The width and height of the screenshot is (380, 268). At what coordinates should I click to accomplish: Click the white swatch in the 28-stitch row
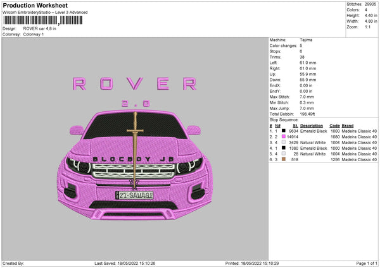pyautogui.click(x=284, y=154)
